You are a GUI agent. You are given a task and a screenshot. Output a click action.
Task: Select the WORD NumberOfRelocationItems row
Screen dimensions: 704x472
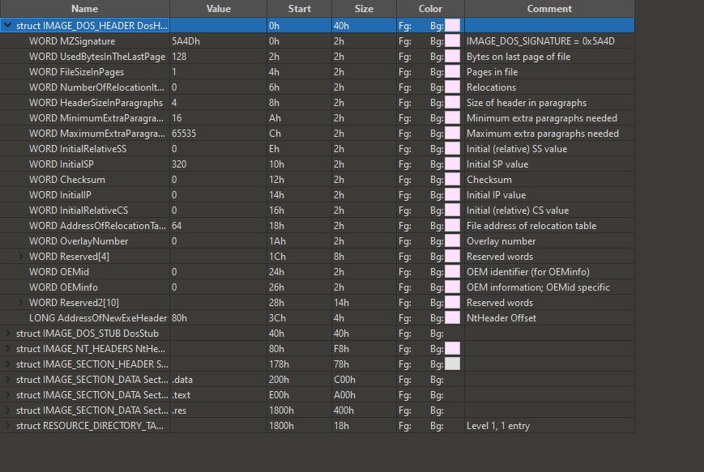click(317, 87)
